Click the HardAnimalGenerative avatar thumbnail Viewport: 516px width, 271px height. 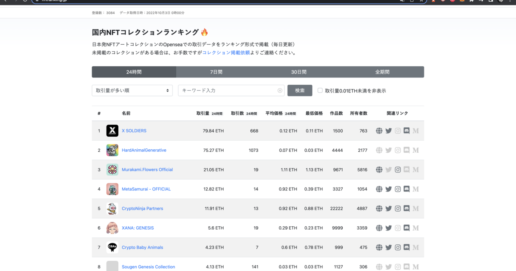coord(112,150)
